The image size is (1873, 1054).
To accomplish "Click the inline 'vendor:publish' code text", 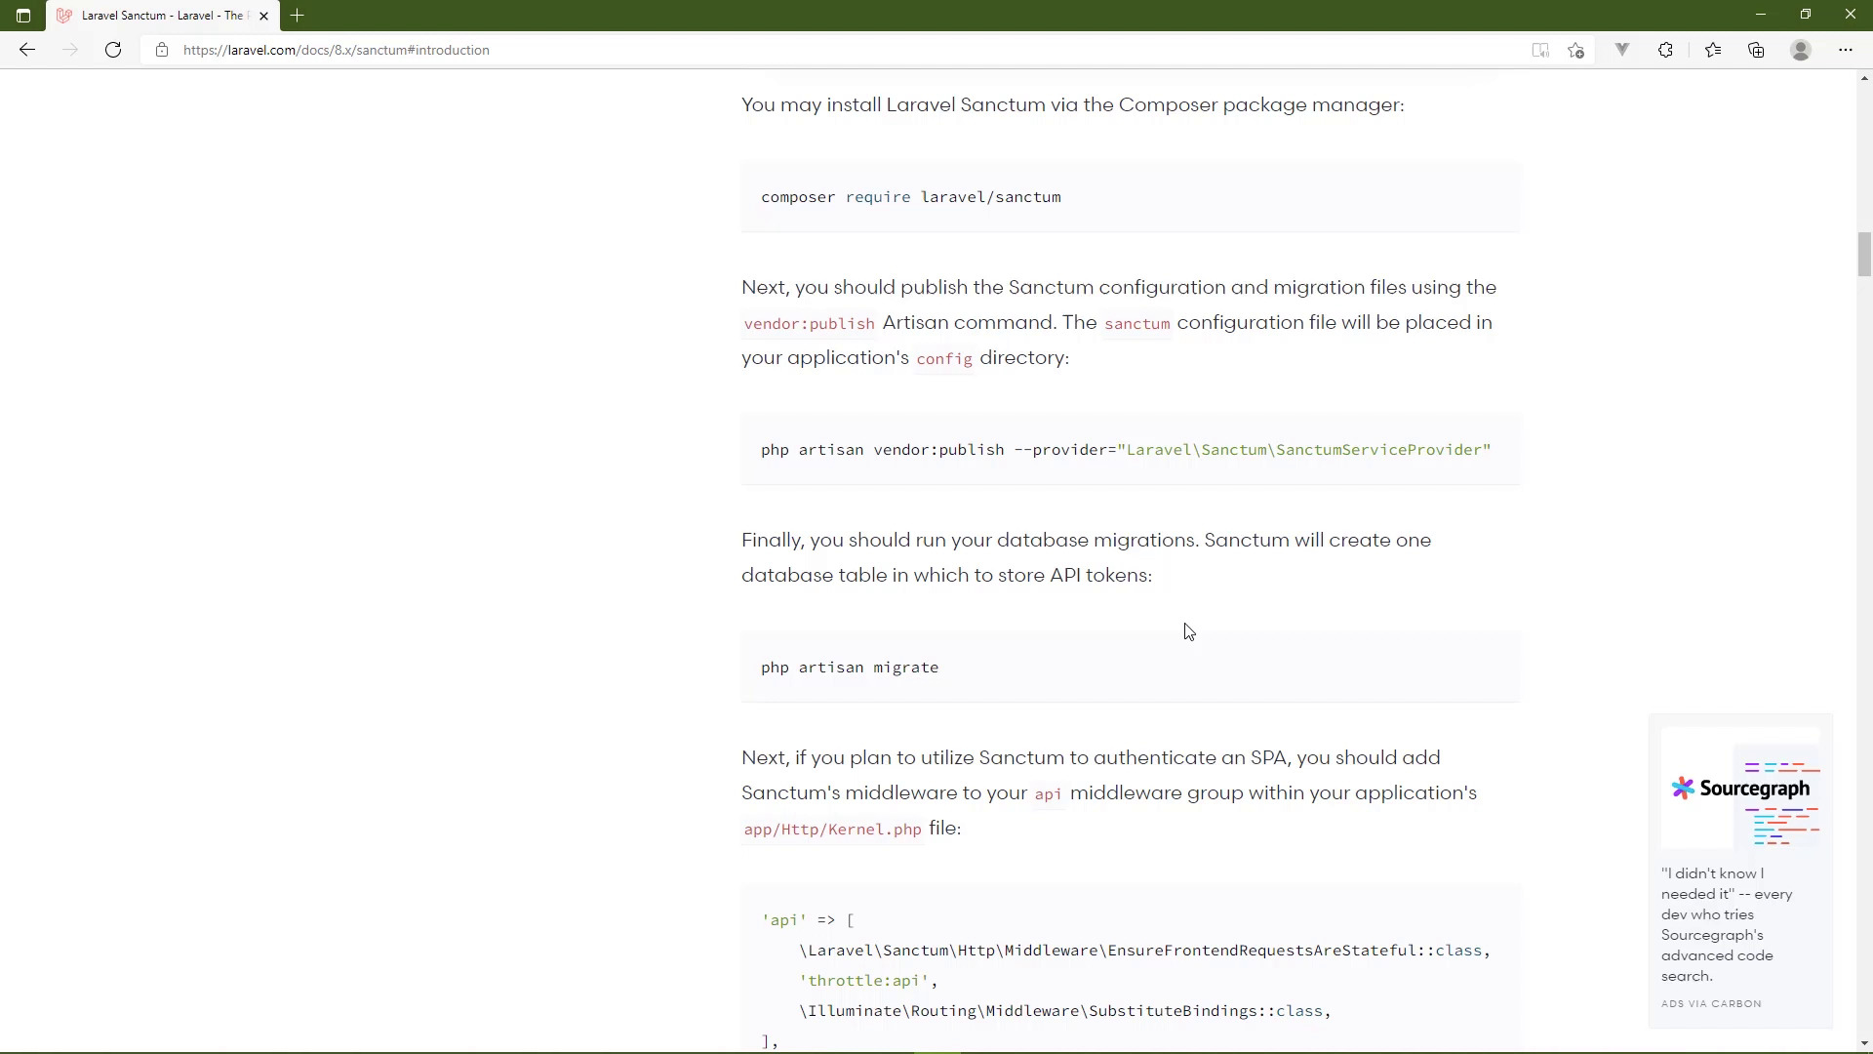I will click(x=809, y=324).
